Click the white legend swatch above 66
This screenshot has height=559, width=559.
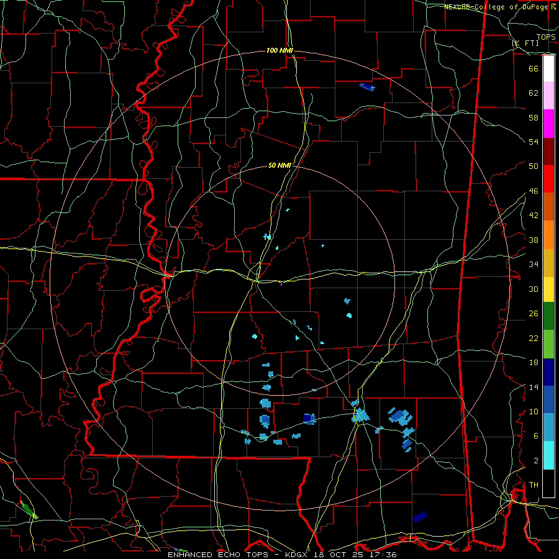548,68
